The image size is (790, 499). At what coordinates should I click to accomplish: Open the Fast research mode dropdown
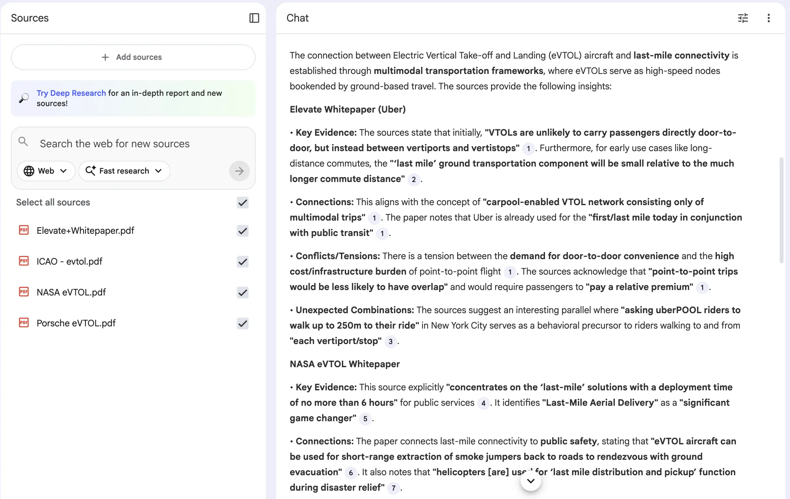point(124,171)
